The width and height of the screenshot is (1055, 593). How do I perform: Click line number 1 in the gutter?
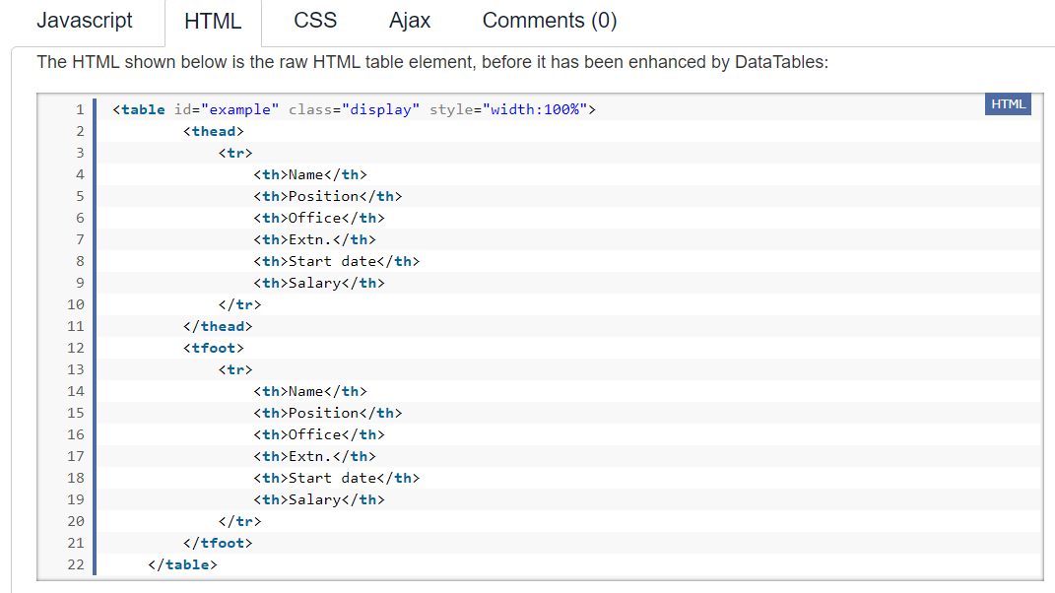(80, 109)
